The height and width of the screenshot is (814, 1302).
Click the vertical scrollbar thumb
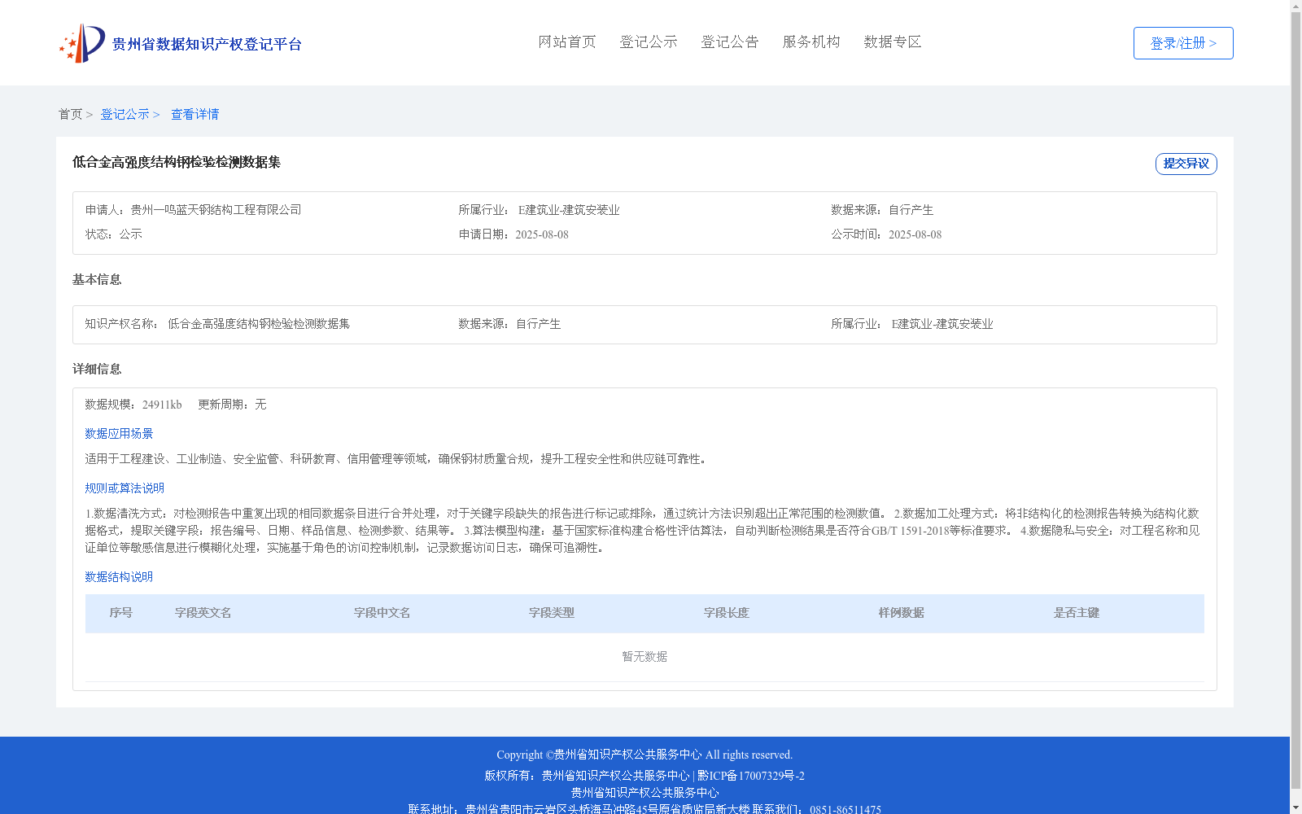(x=1296, y=401)
